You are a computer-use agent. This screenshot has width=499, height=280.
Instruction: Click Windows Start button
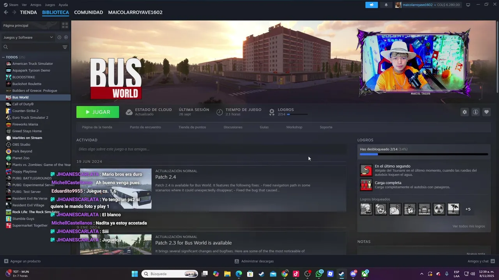pyautogui.click(x=134, y=274)
